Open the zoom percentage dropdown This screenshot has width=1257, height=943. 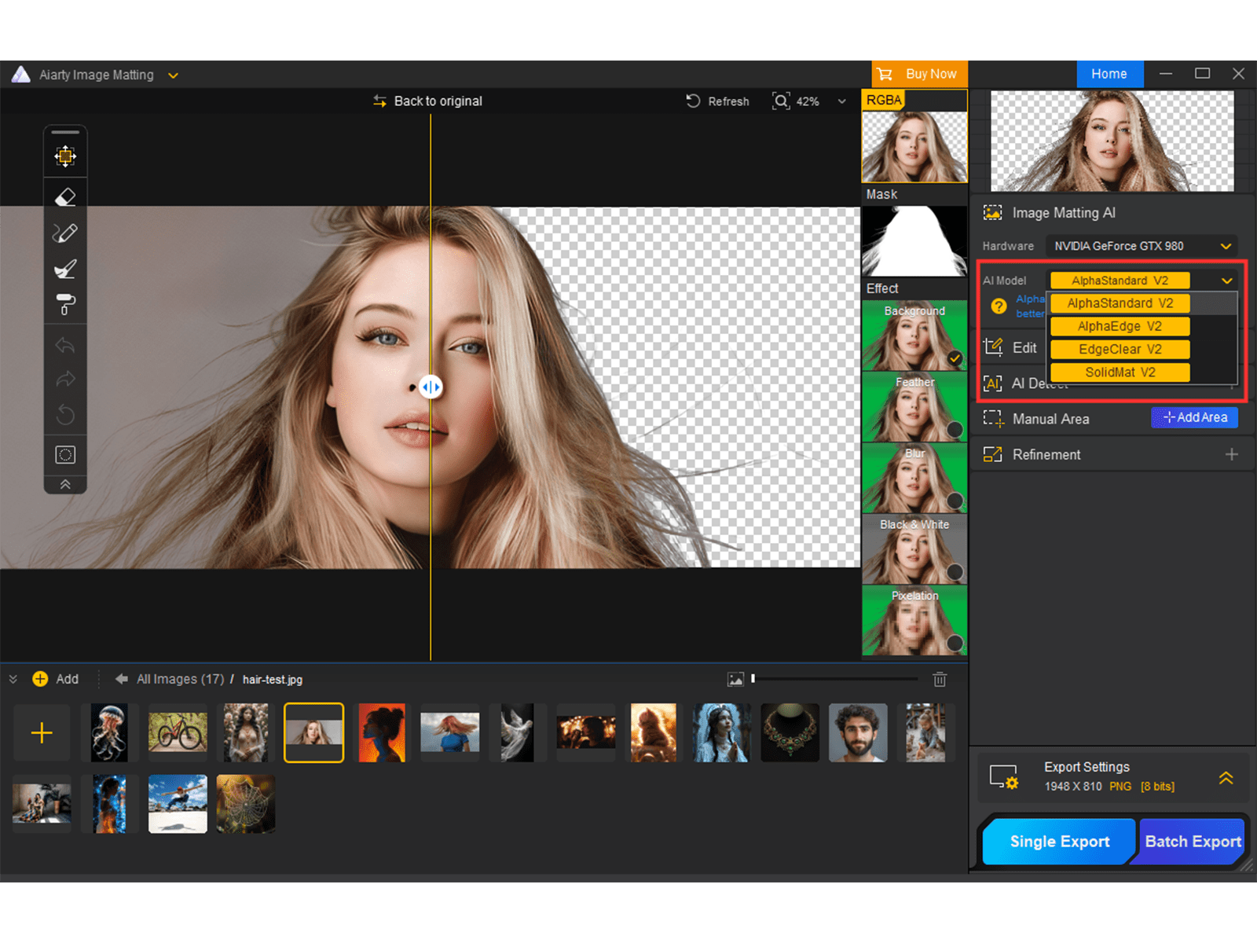(842, 101)
